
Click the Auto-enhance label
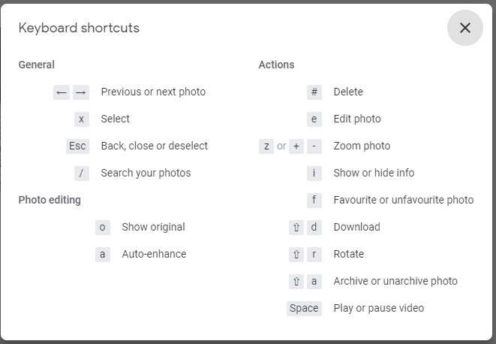[x=154, y=254]
